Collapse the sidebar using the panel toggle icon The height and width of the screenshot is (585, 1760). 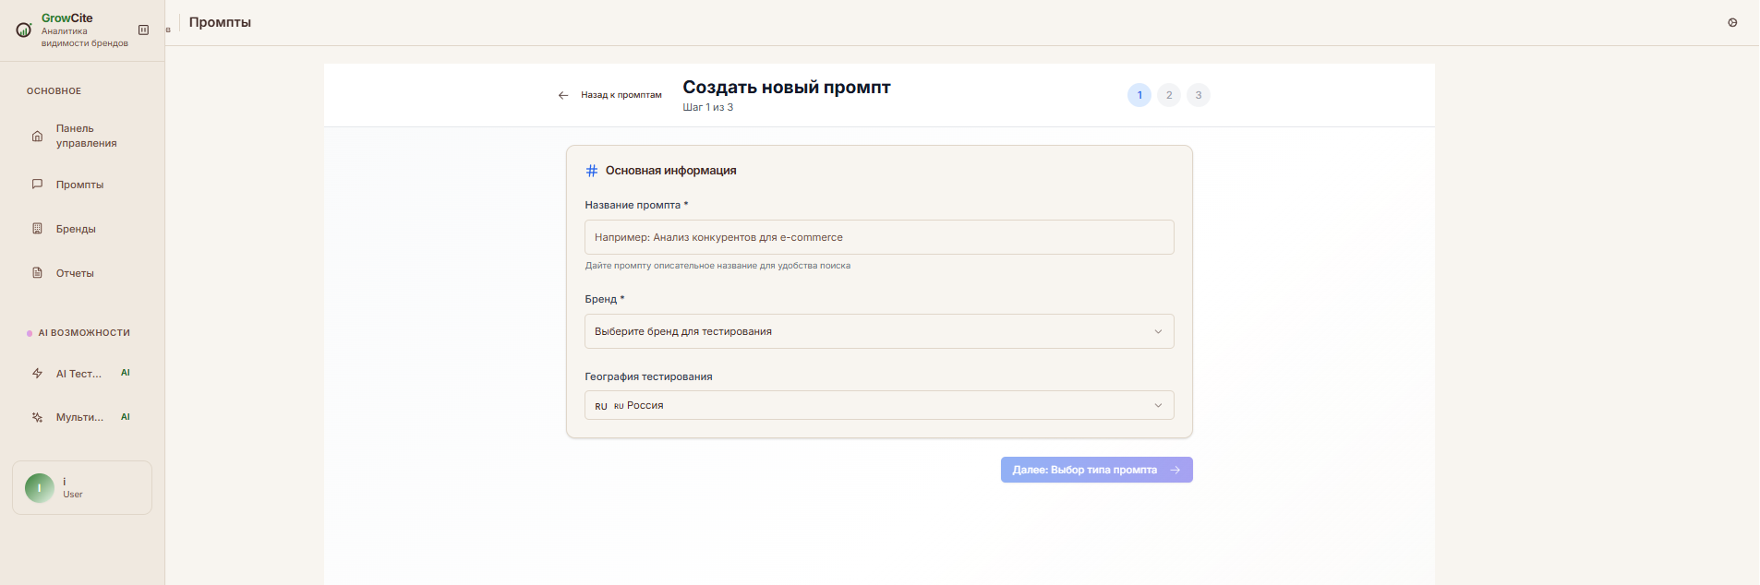[143, 30]
